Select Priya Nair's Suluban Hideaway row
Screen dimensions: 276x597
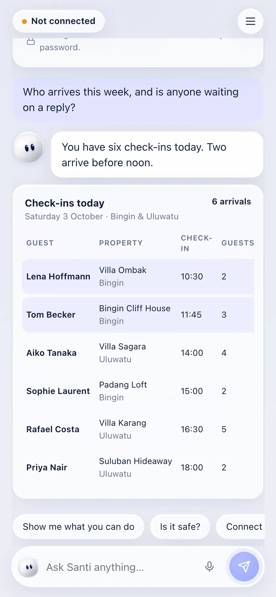pos(138,468)
